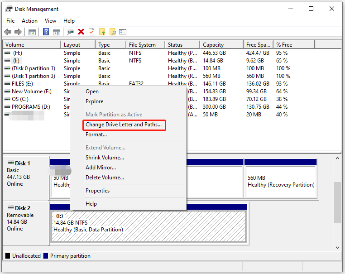Image resolution: width=345 pixels, height=274 pixels.
Task: Open the File menu
Action: pos(10,21)
